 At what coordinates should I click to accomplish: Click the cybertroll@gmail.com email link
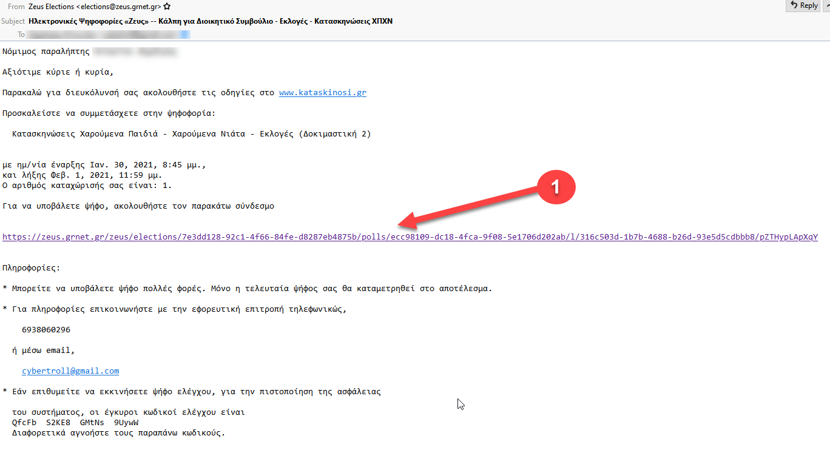(x=70, y=371)
